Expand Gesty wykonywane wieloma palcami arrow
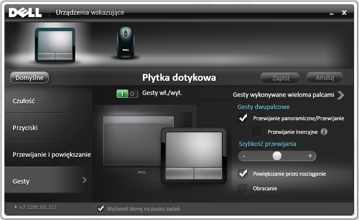 (341, 95)
